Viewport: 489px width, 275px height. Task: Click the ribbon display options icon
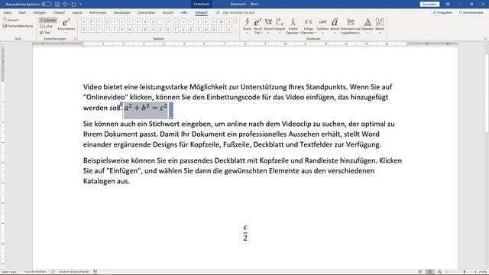coord(448,4)
